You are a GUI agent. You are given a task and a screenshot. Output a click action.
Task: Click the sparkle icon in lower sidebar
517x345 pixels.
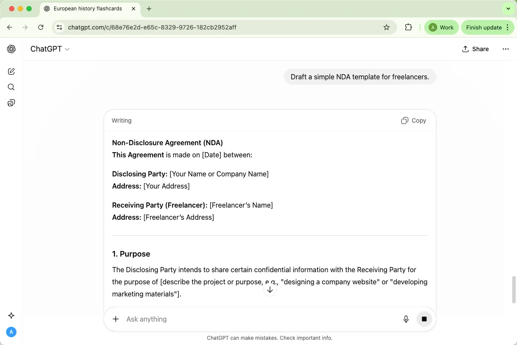[x=11, y=316]
